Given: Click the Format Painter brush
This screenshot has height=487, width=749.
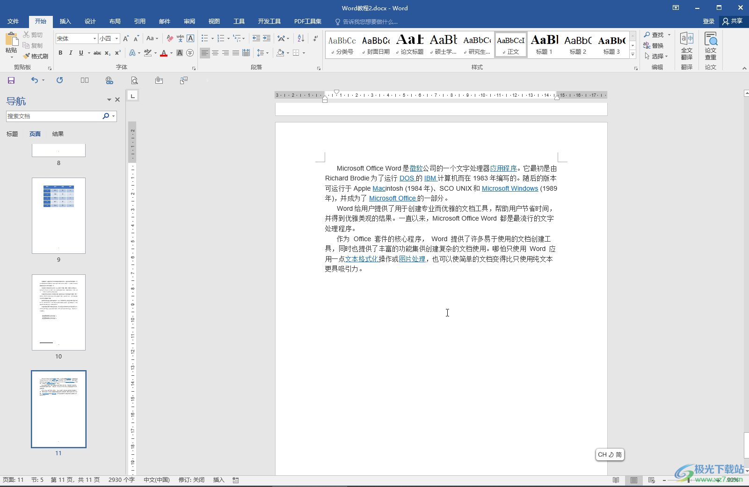Looking at the screenshot, I should pyautogui.click(x=36, y=56).
